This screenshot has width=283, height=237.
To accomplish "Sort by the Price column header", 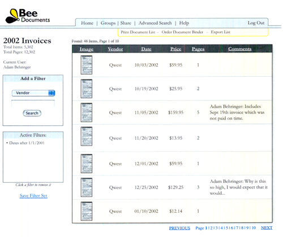I will tap(175, 49).
